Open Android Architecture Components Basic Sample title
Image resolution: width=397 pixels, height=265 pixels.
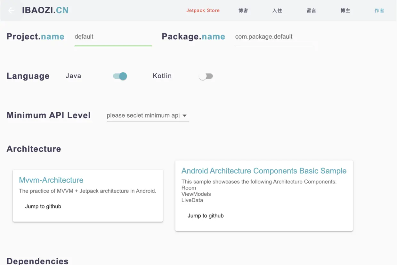point(264,171)
